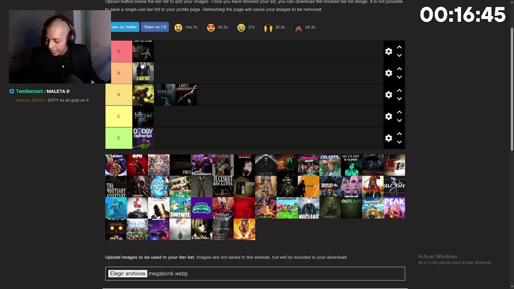Click the poop reaction with 65.2k
The image size is (514, 289).
[305, 27]
